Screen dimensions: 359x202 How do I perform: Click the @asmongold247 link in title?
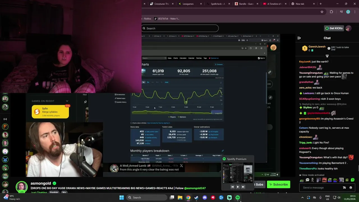195,188
